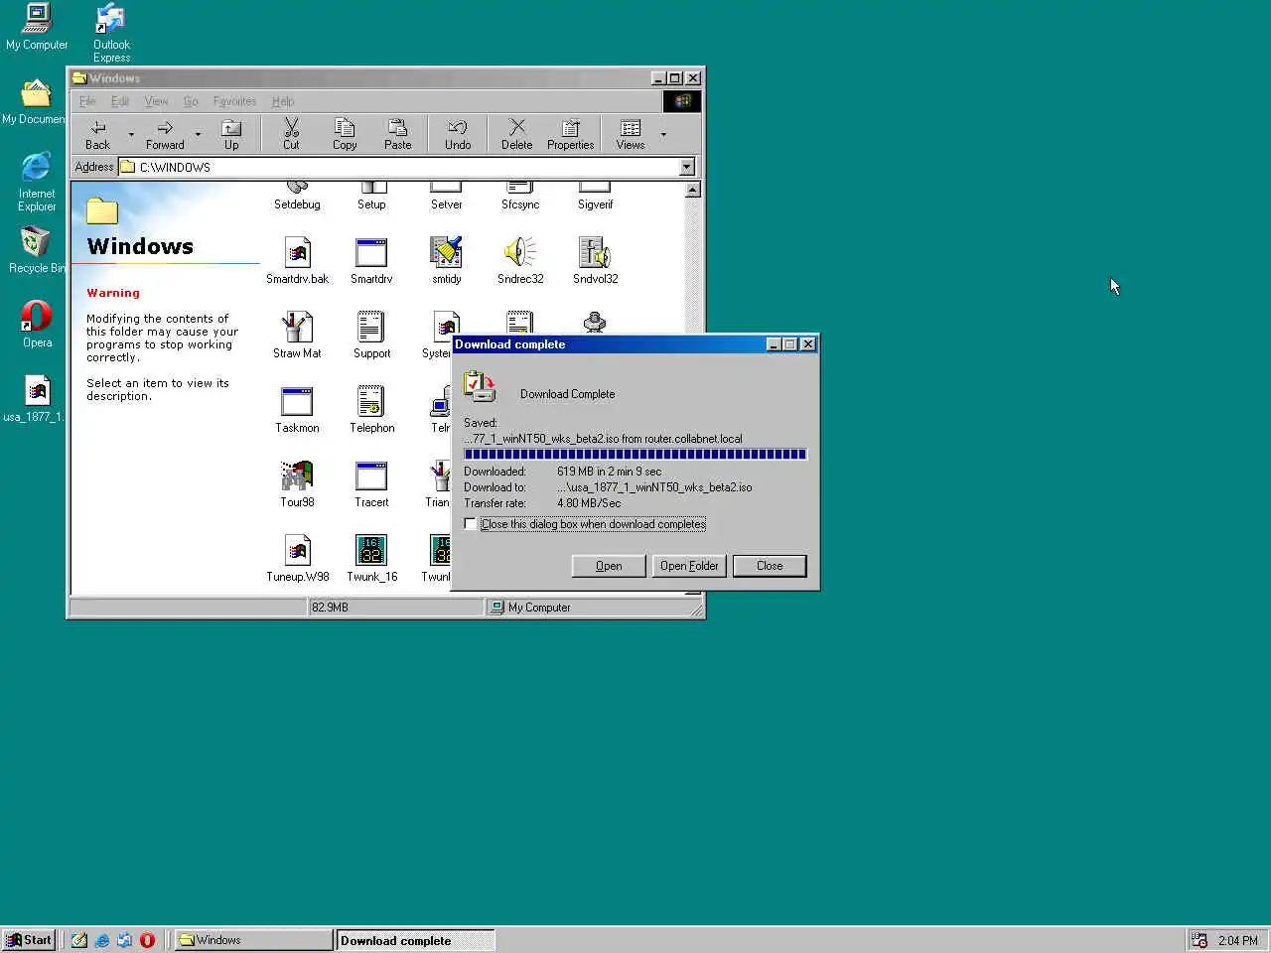Click the Close button in download dialog
Image resolution: width=1271 pixels, height=953 pixels.
pos(770,566)
